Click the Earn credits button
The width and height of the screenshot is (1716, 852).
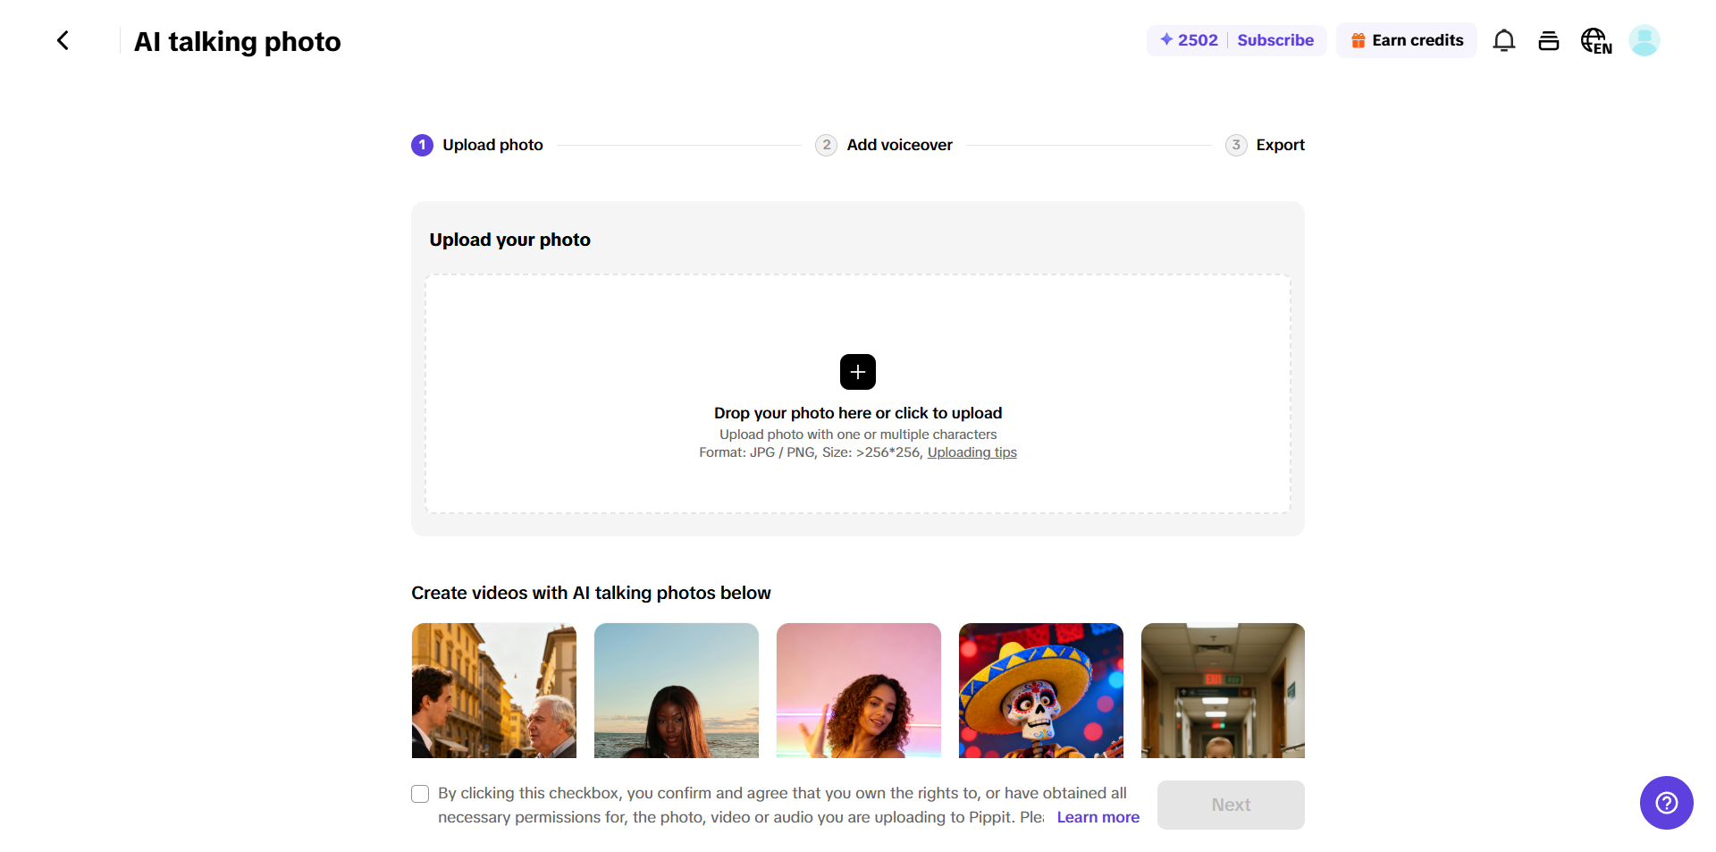pyautogui.click(x=1406, y=40)
